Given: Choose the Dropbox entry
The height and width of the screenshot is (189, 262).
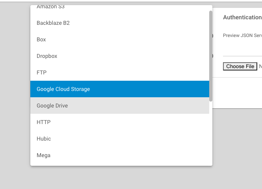Looking at the screenshot, I should [47, 56].
